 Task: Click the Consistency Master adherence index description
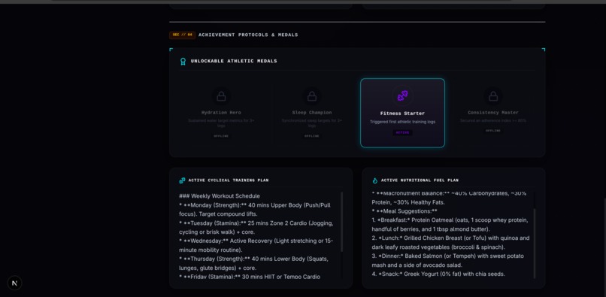(493, 120)
